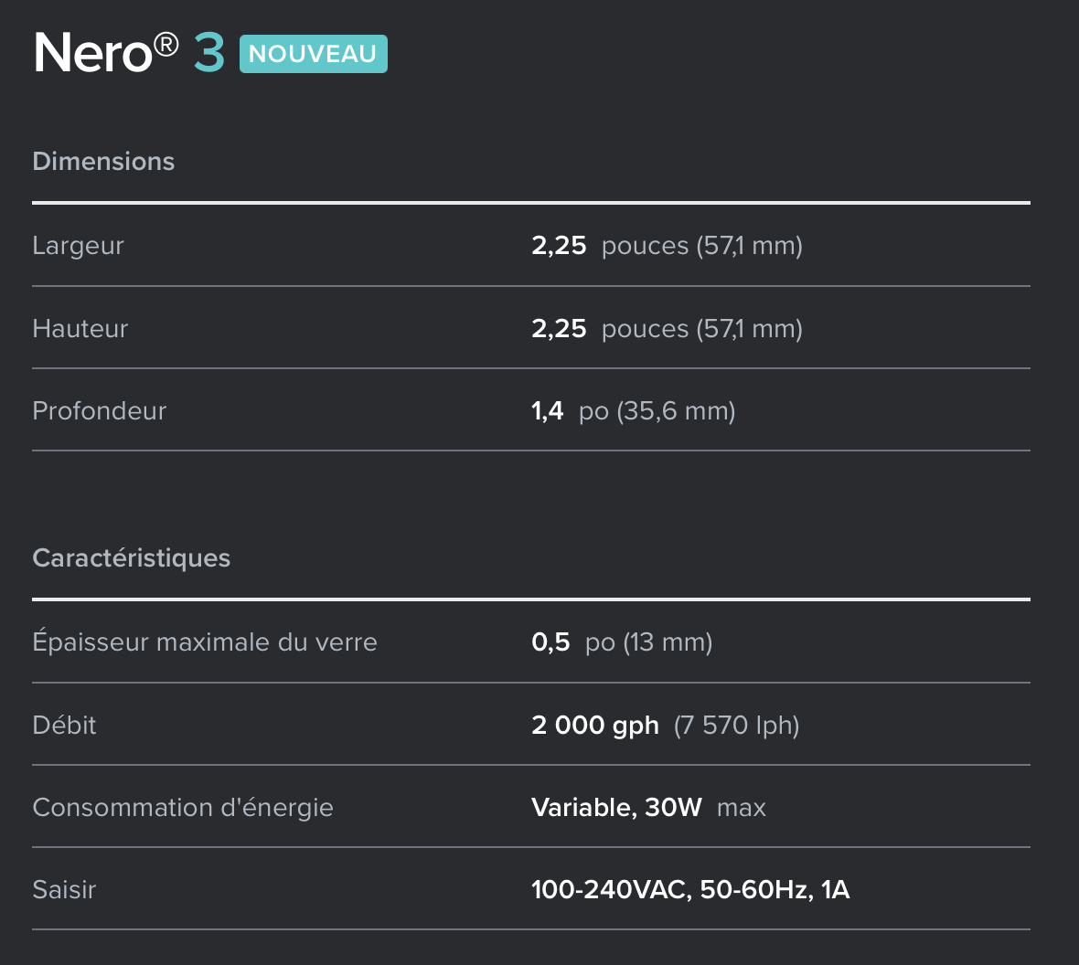Click the Nero 3 product title
Screen dimensions: 1079x965
click(x=129, y=53)
